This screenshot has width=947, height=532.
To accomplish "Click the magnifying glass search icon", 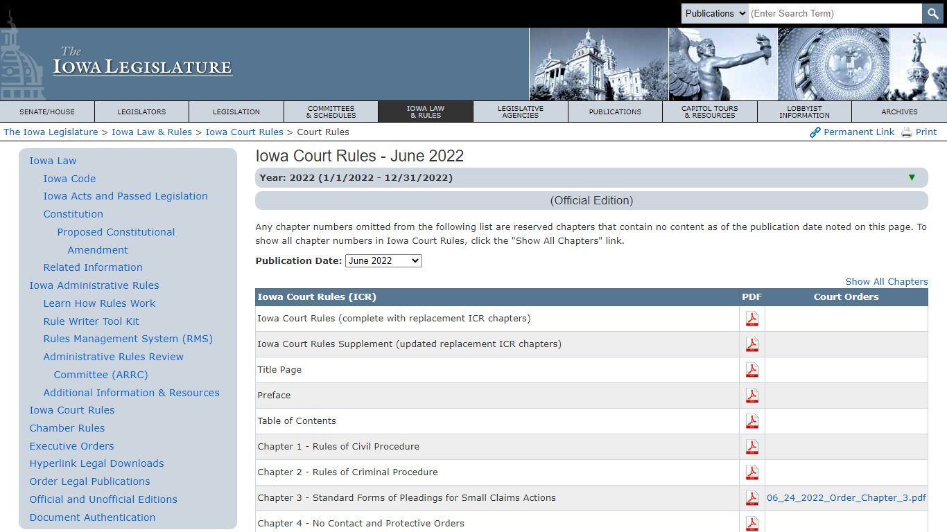I will coord(932,13).
